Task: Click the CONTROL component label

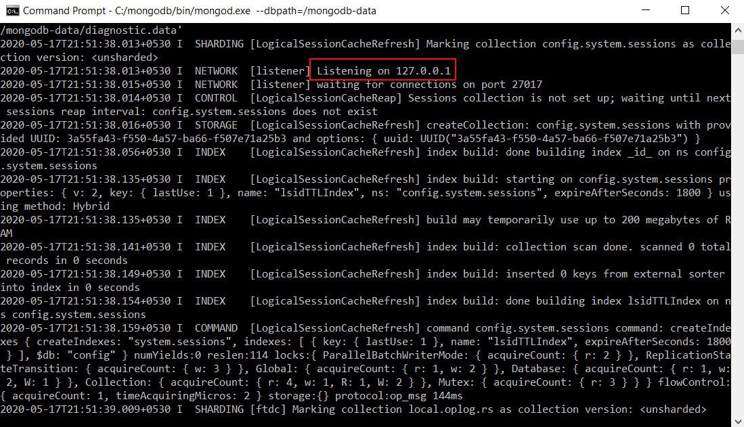Action: (216, 98)
